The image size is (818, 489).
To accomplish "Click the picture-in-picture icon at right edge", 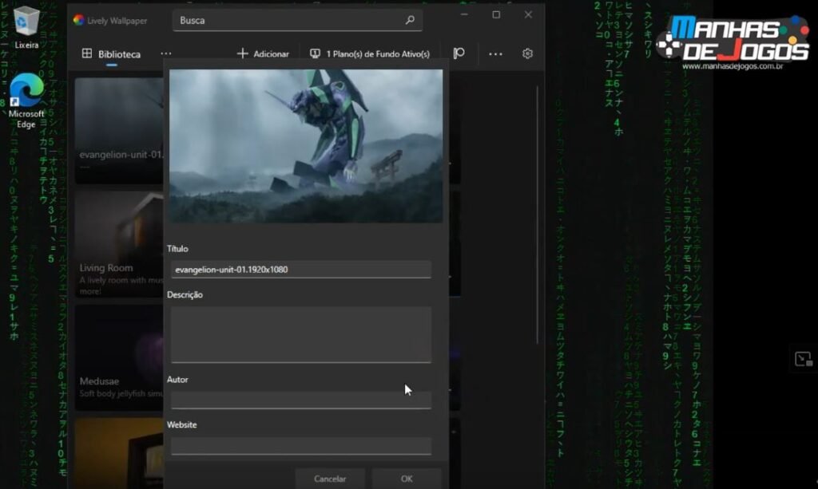I will pos(804,359).
